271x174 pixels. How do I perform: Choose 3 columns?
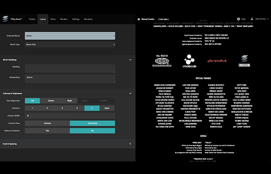coord(62,108)
